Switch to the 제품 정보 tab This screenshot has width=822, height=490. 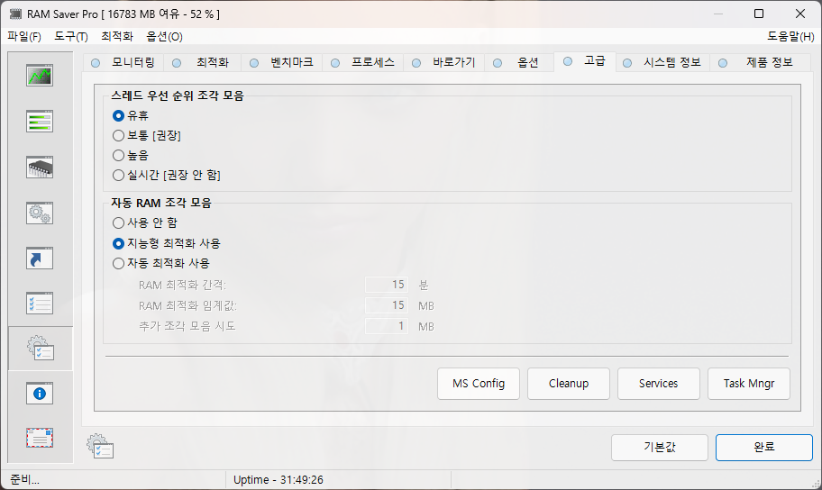click(759, 62)
